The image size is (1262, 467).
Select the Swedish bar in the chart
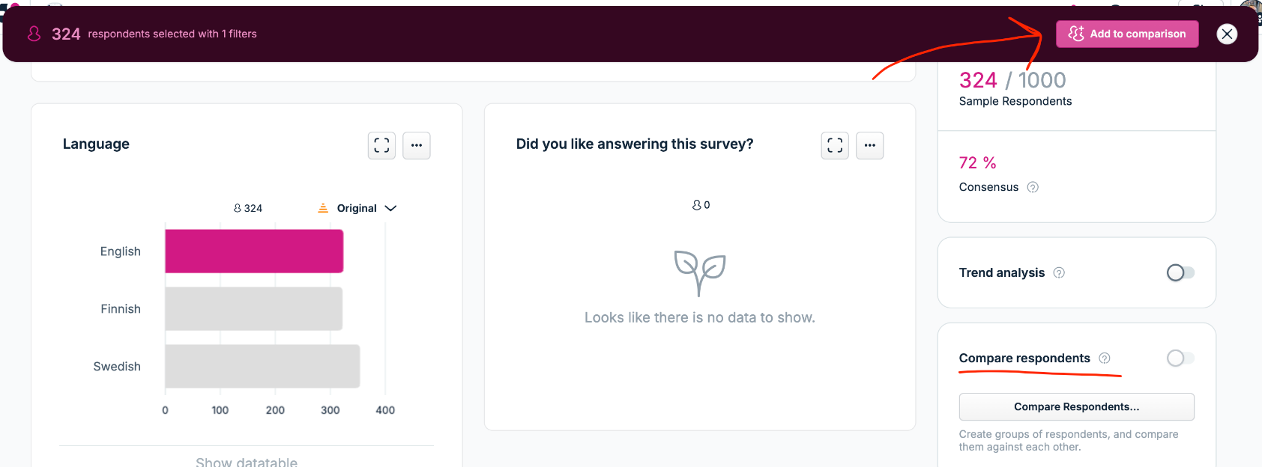pos(262,366)
